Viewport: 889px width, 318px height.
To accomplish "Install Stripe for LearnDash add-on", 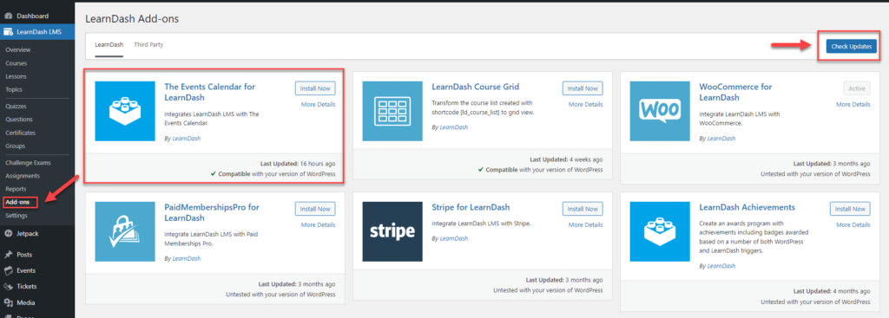I will (x=583, y=209).
